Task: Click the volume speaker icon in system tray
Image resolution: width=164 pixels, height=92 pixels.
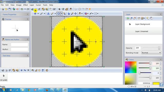Action: coord(146,90)
